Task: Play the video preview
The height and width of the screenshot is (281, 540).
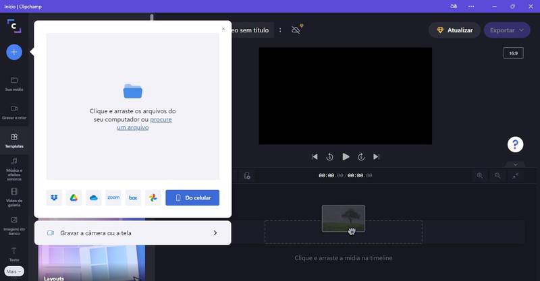Action: (x=346, y=157)
